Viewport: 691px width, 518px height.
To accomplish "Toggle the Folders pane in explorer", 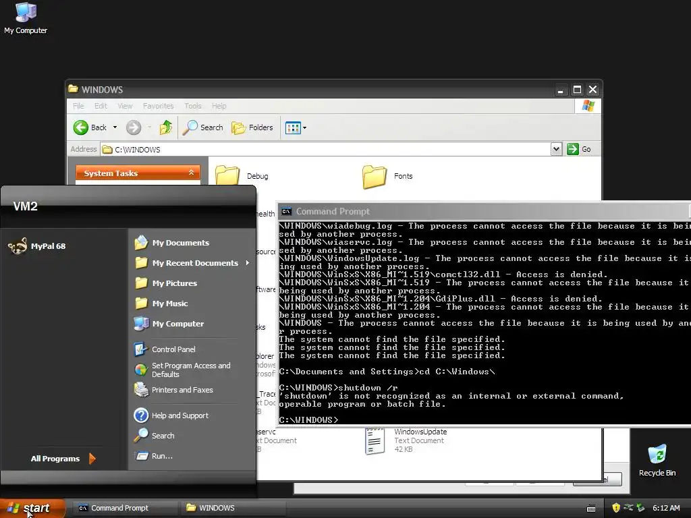I will tap(252, 127).
